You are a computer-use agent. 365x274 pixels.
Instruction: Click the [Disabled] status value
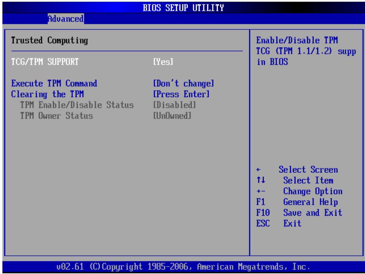pyautogui.click(x=174, y=105)
